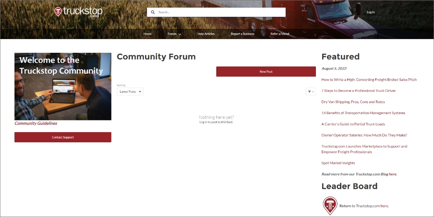Click the search magnifier icon
Viewport: 434px width, 217px height.
153,12
